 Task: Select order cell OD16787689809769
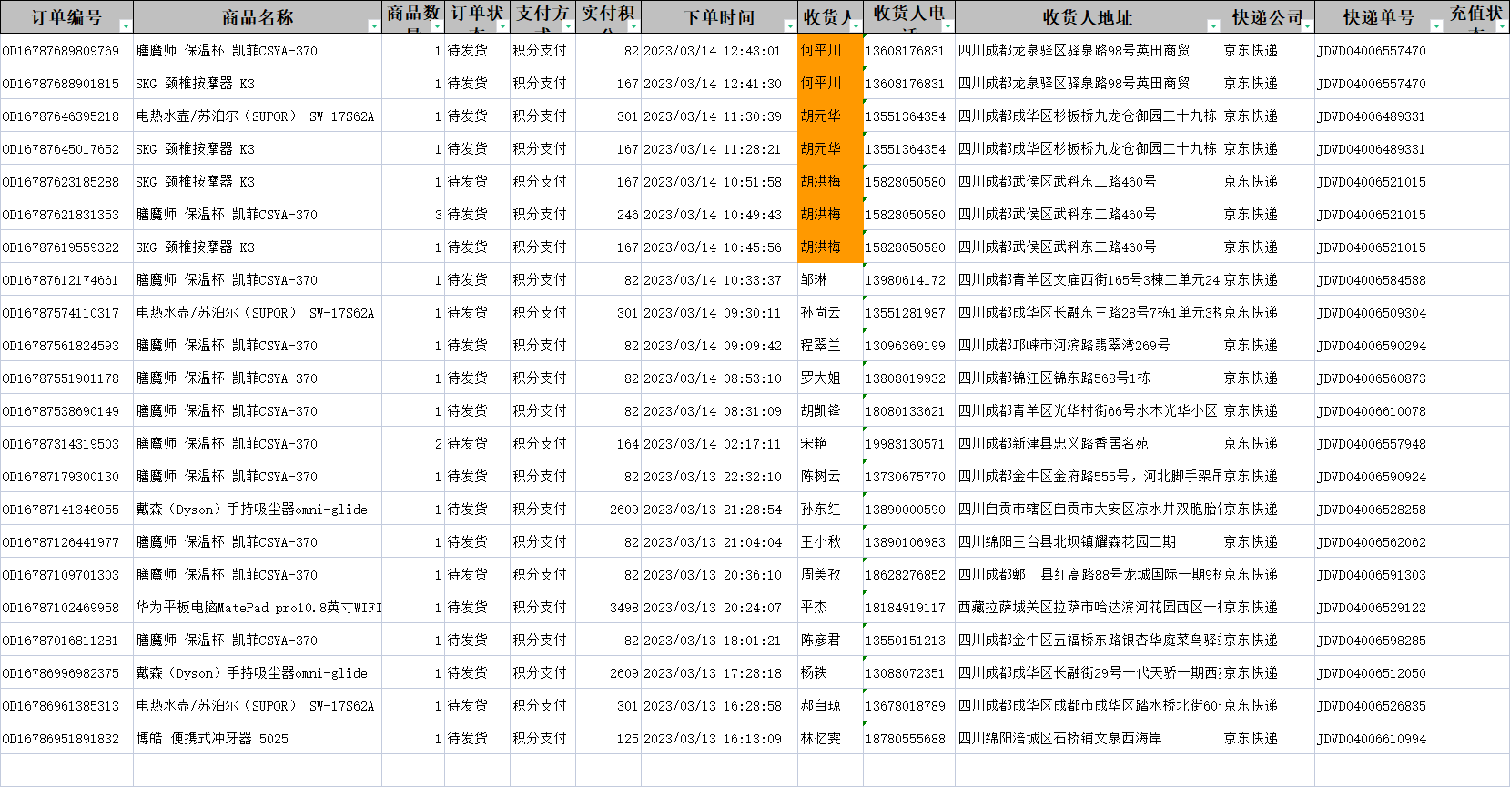tap(66, 51)
